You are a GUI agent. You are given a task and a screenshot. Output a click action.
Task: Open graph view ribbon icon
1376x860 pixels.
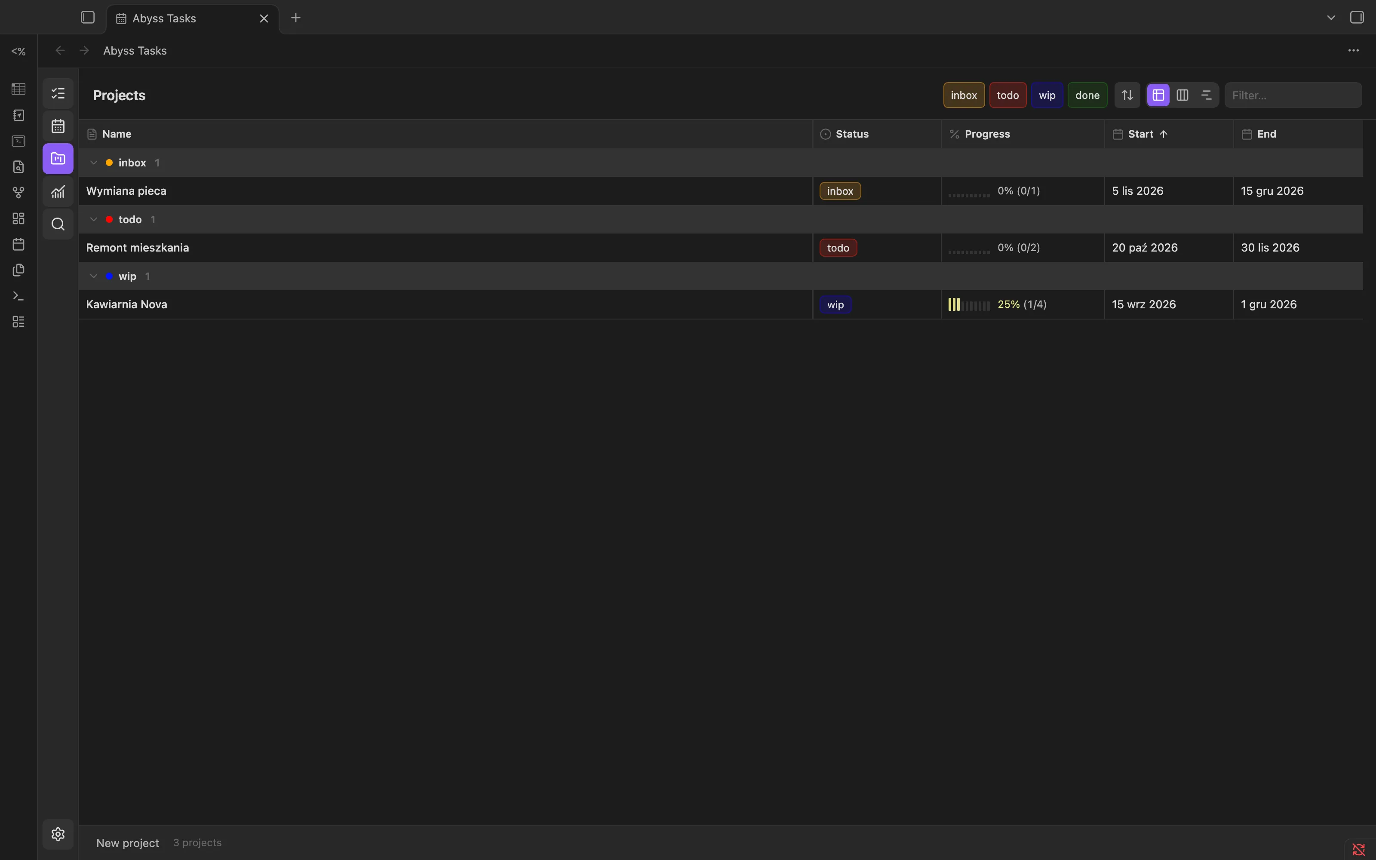pyautogui.click(x=18, y=193)
